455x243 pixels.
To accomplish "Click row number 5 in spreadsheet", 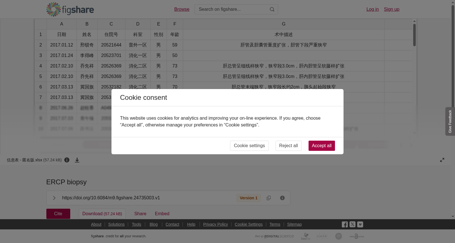I will [x=41, y=77].
